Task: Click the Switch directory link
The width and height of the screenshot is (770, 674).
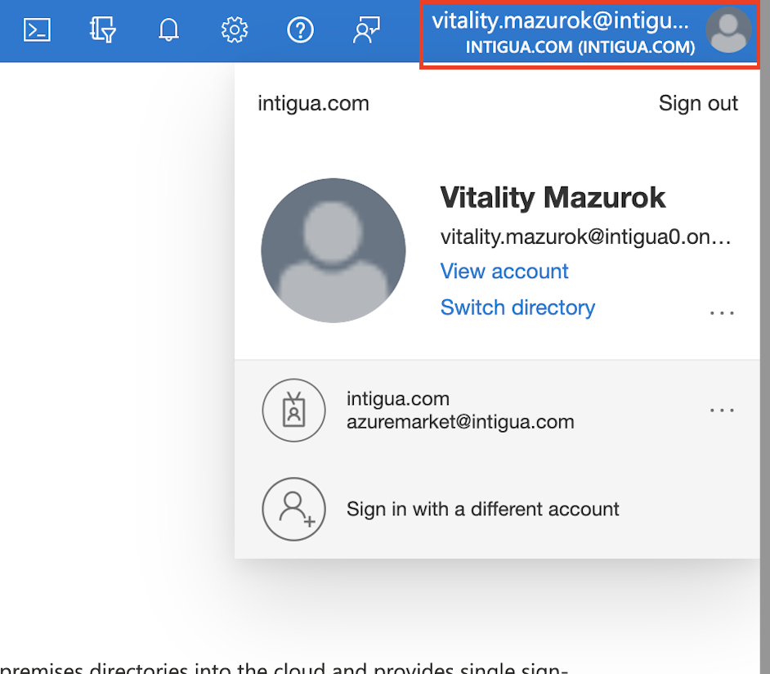Action: 517,308
